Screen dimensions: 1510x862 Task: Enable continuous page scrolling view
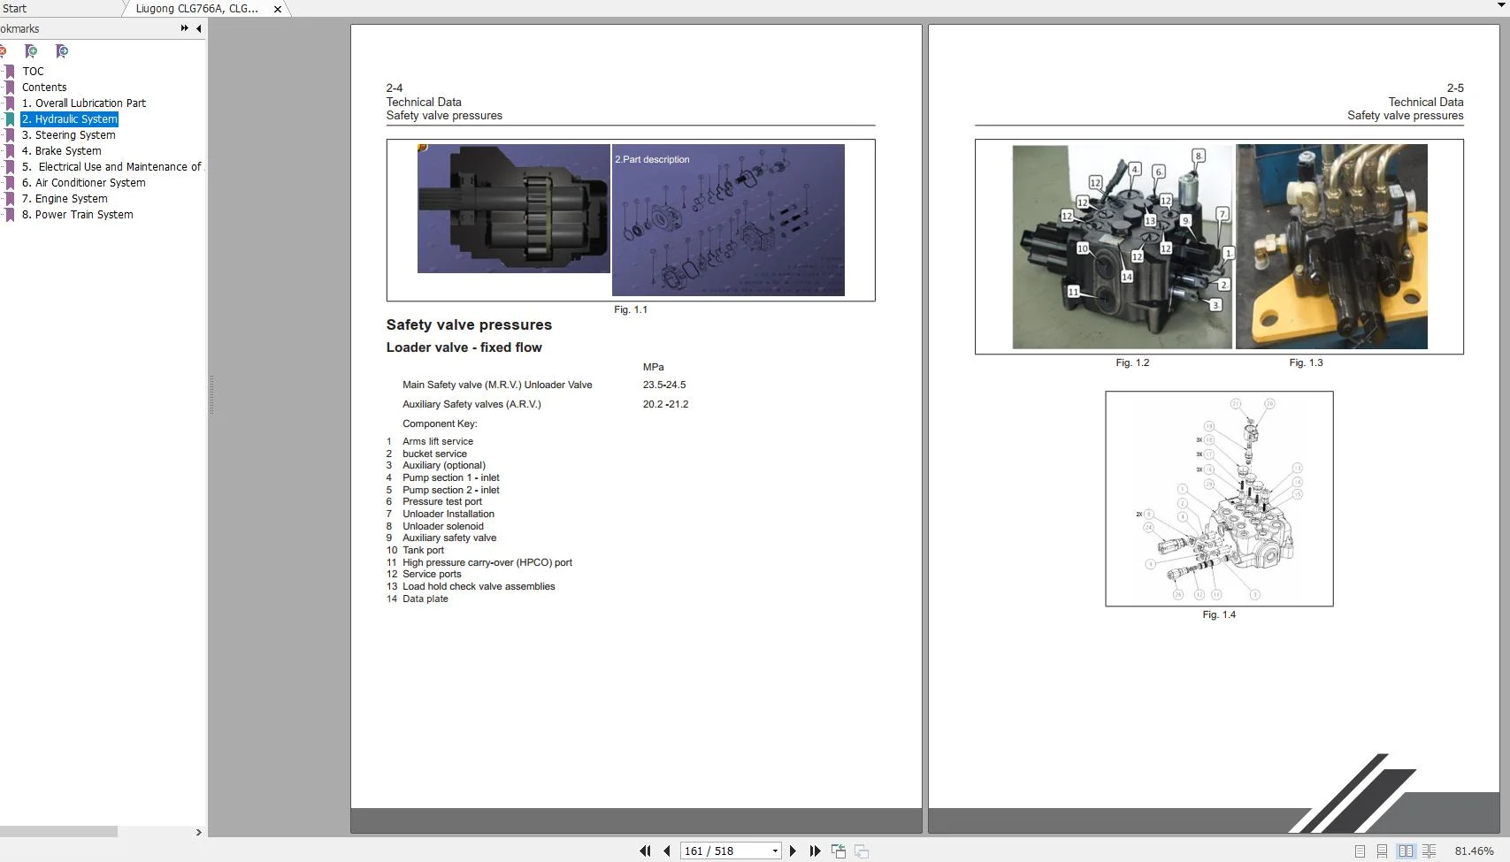click(1382, 851)
